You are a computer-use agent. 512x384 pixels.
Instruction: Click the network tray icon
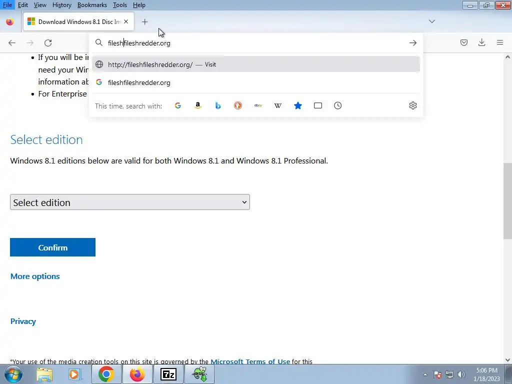[449, 374]
